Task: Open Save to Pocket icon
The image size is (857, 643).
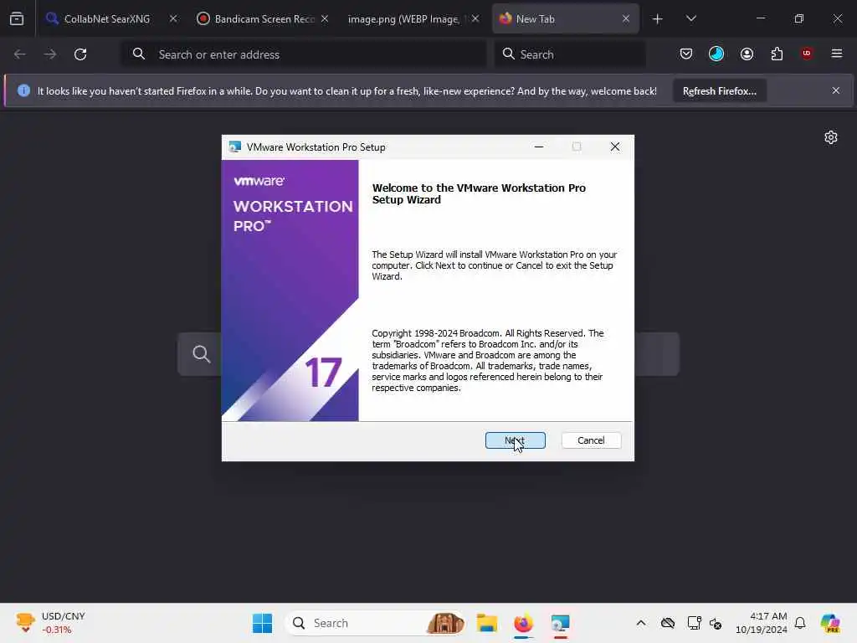Action: click(x=686, y=54)
